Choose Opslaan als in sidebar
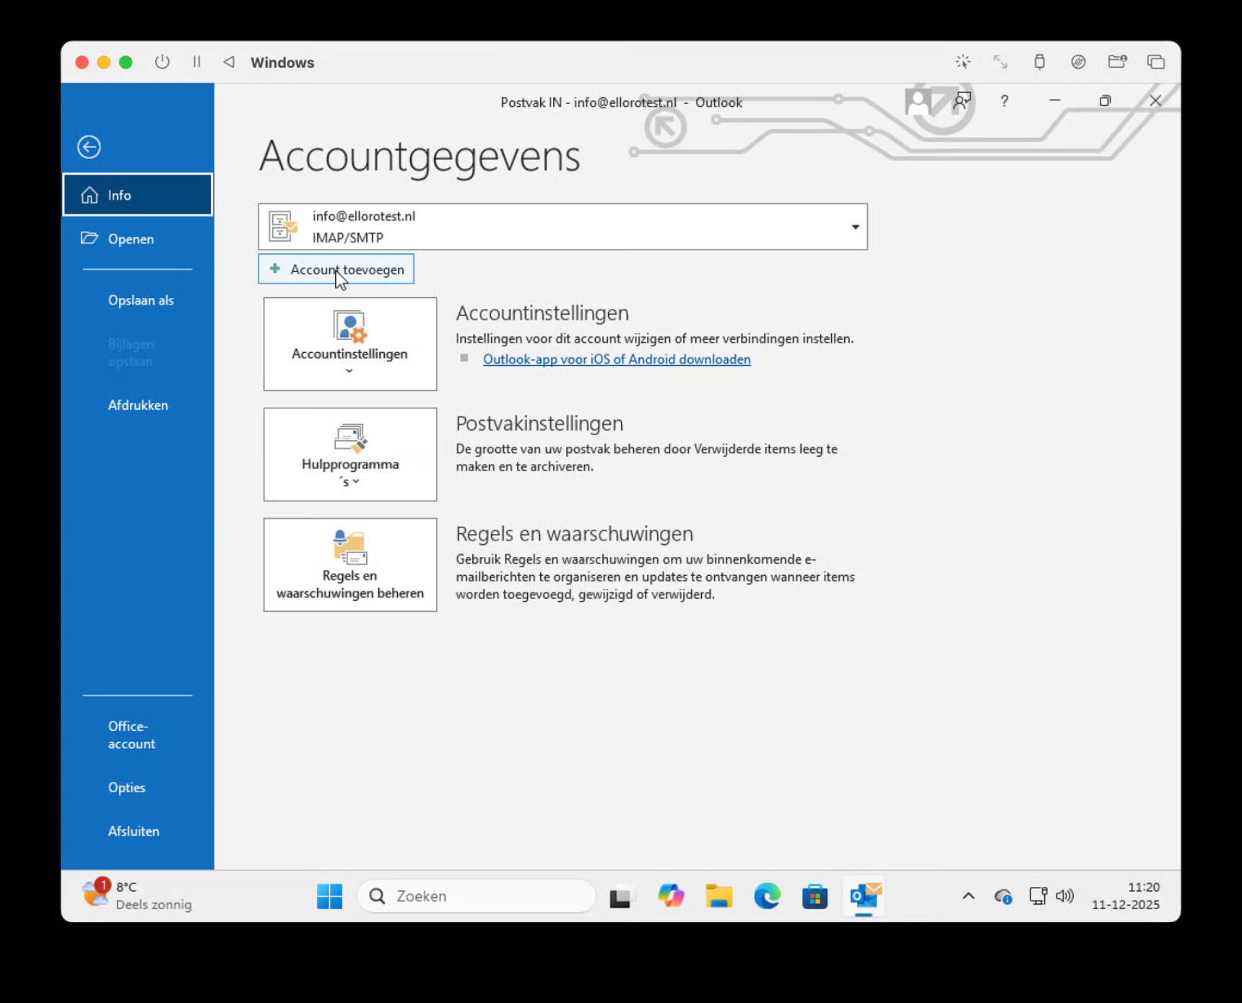The height and width of the screenshot is (1003, 1242). [x=141, y=300]
